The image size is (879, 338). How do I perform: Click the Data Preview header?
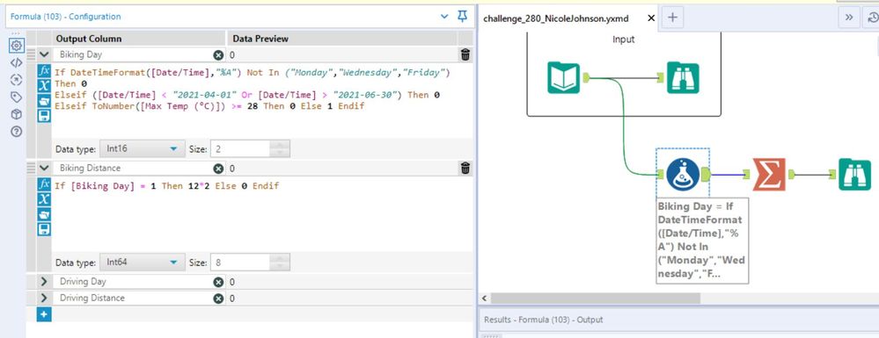[x=260, y=39]
